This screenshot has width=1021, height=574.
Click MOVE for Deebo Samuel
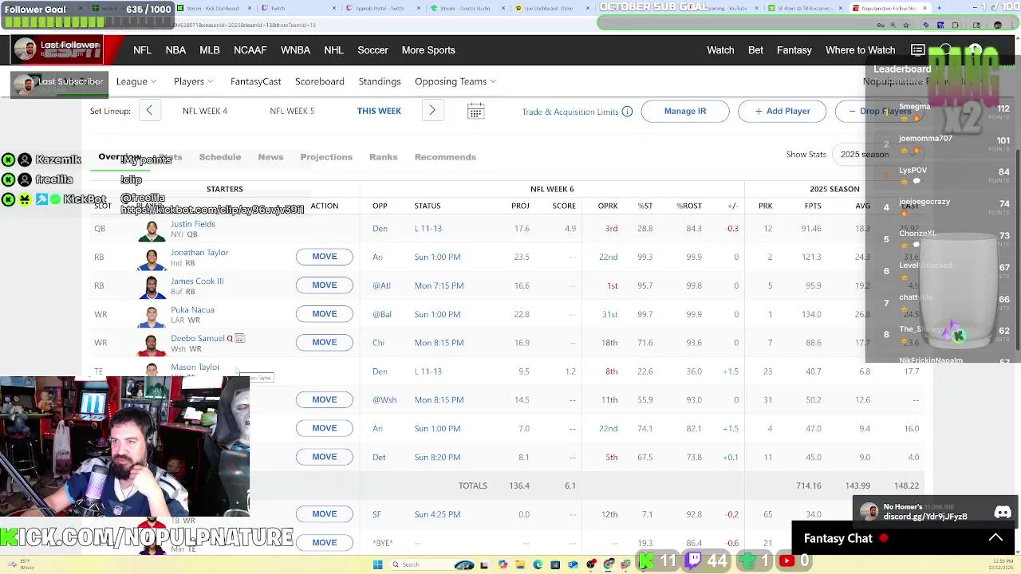tap(325, 343)
